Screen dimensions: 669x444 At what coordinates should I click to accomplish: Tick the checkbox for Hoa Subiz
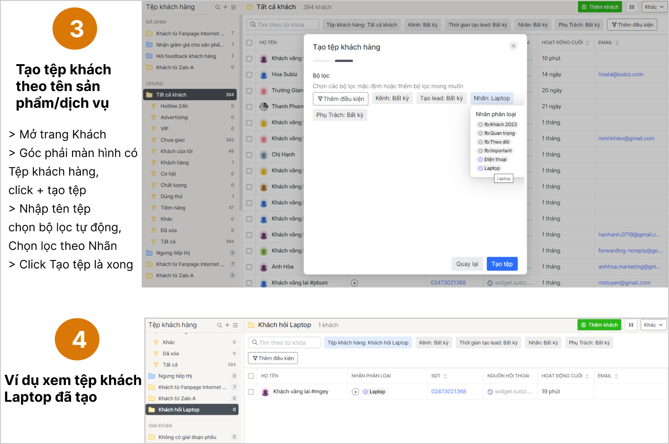point(249,75)
